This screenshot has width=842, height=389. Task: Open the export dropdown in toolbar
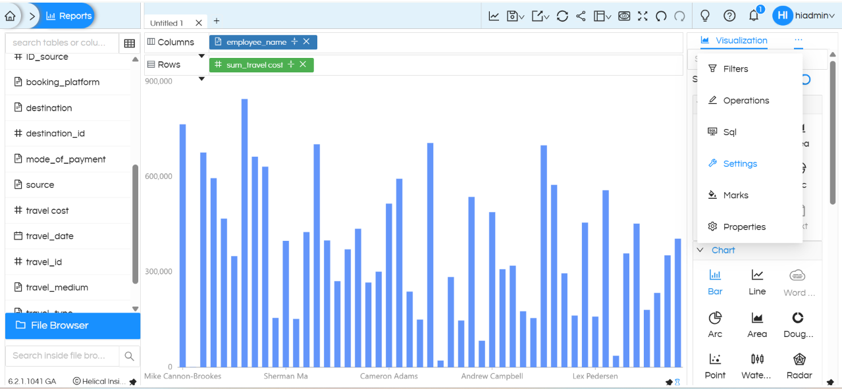point(540,16)
